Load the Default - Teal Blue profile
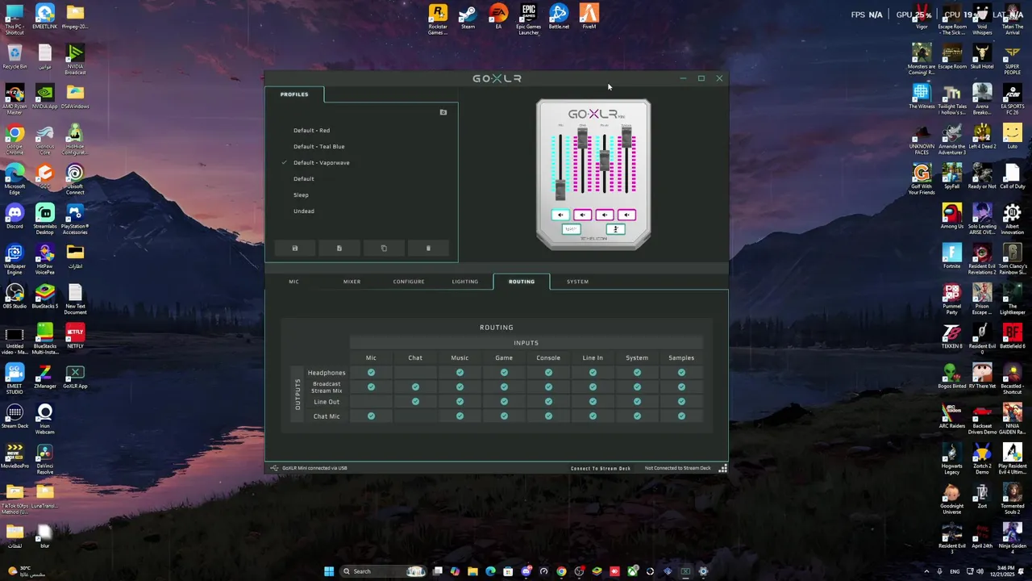 coord(318,147)
